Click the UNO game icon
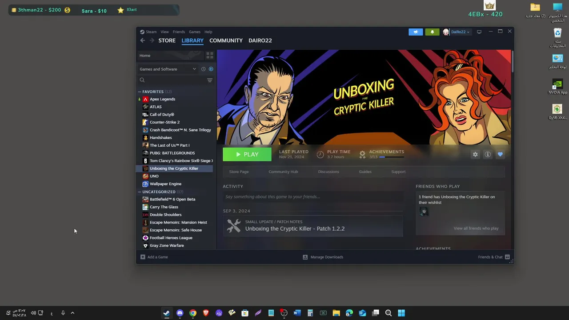Screen dimensions: 569x320 145,176
